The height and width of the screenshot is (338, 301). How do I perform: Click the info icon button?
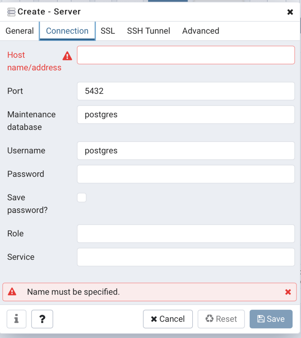click(x=16, y=319)
